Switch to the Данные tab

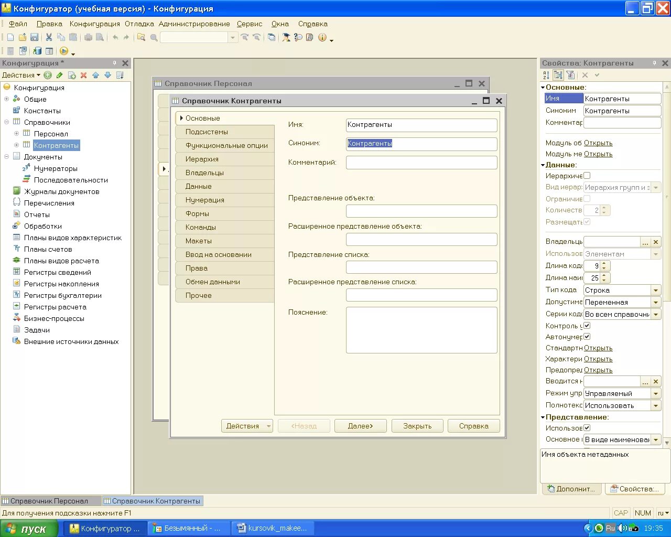pos(225,186)
